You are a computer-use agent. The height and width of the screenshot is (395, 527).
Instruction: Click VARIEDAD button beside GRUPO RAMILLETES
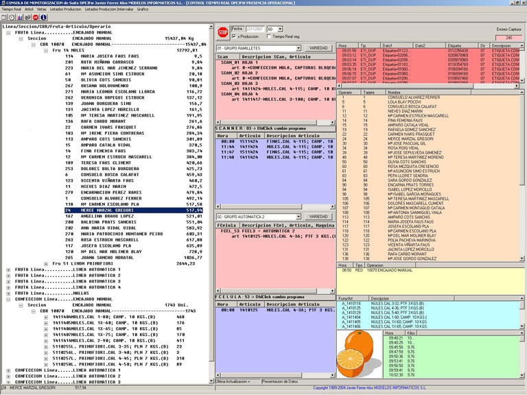tap(318, 48)
